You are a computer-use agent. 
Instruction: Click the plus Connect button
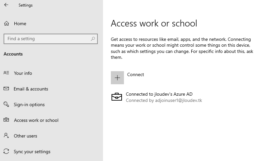(117, 78)
